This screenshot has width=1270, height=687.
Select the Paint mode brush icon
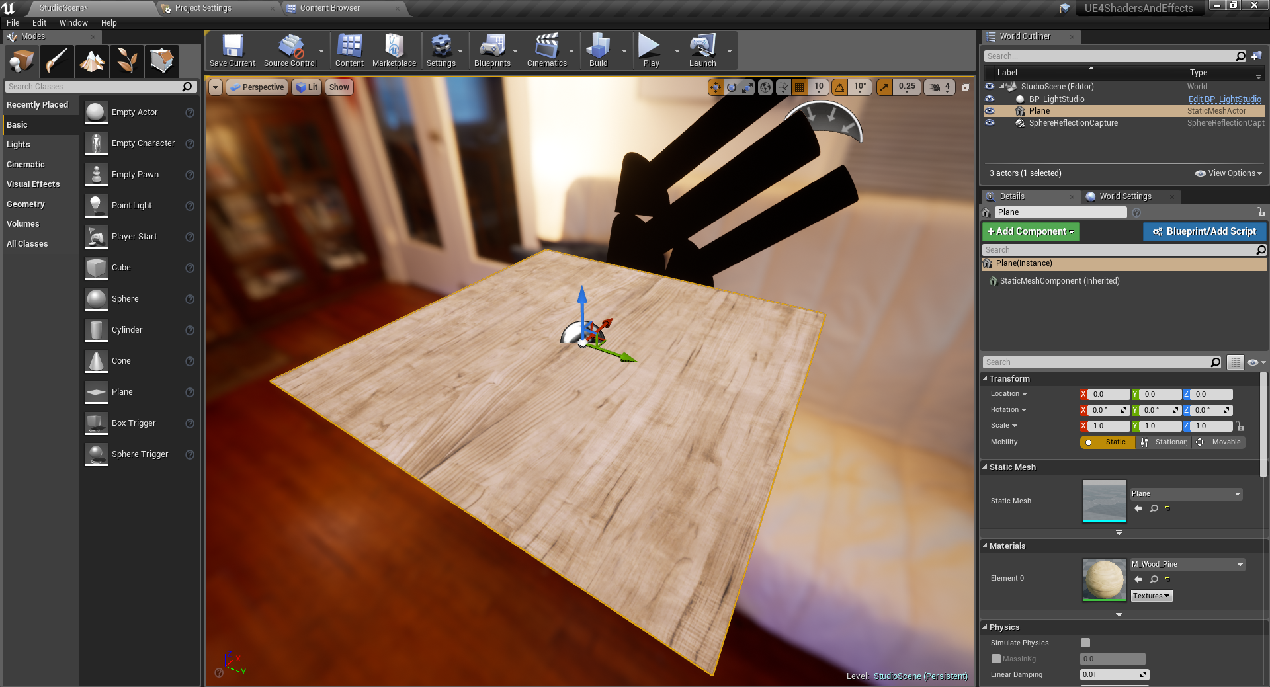click(x=56, y=61)
